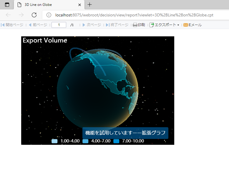Click the 7.00-10.00 legend label
229x170 pixels.
[x=133, y=141]
